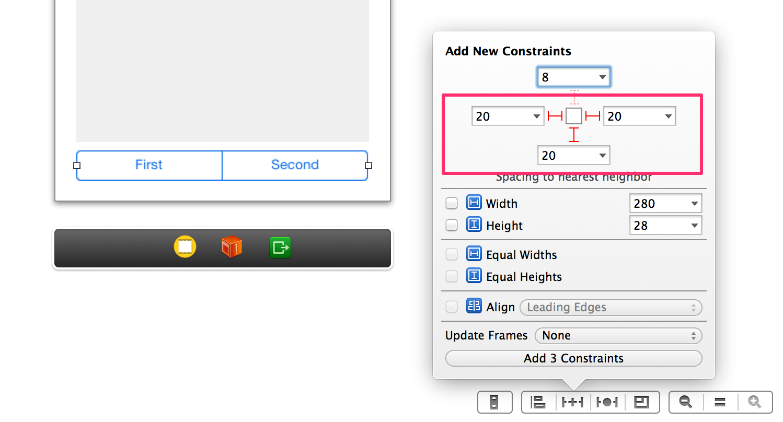Click the actual-size zoom equals icon
Viewport: 783px width, 422px height.
(720, 402)
